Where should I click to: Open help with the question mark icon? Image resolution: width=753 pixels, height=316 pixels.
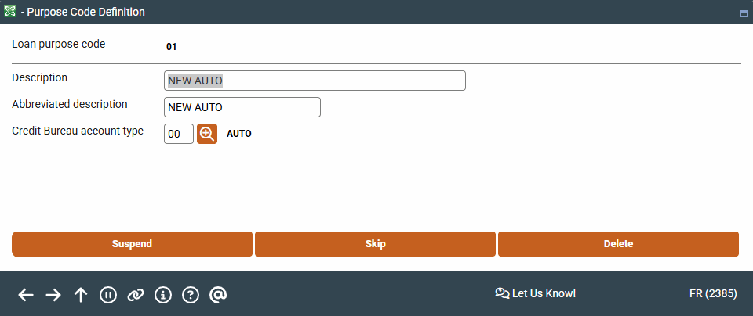coord(191,294)
